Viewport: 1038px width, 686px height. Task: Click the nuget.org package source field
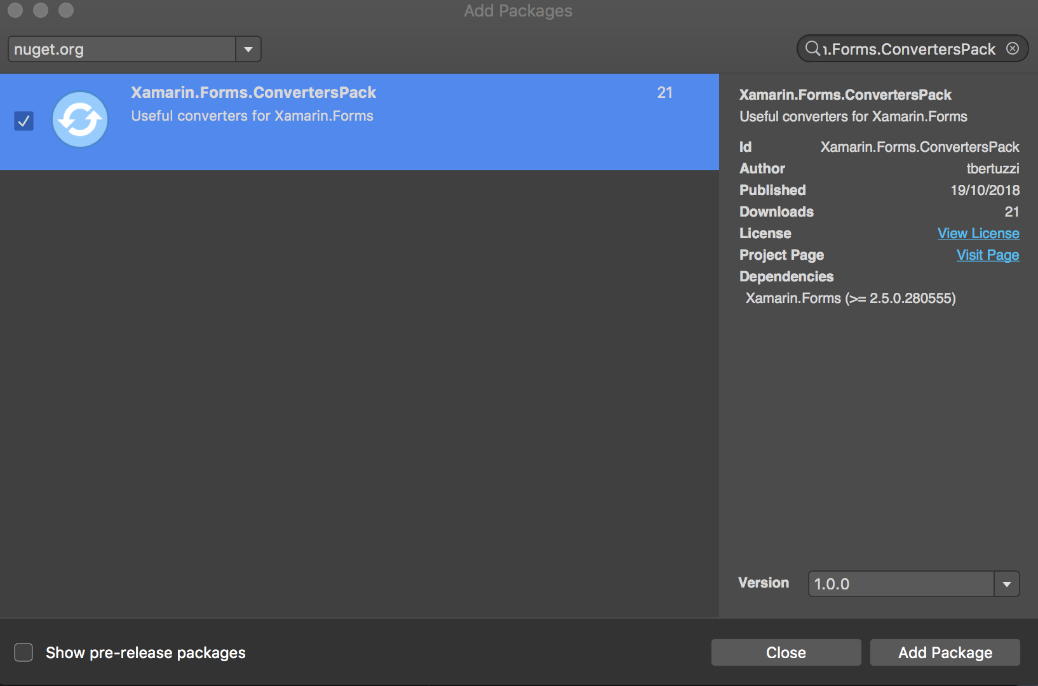pyautogui.click(x=122, y=49)
